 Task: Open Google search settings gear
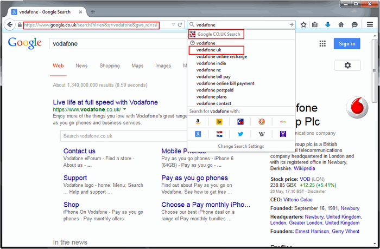click(x=347, y=65)
